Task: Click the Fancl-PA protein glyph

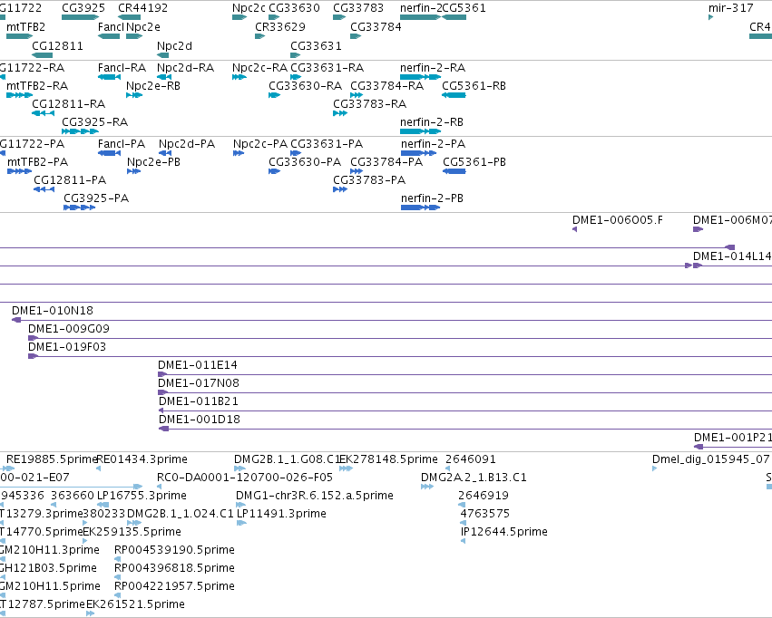Action: tap(109, 153)
